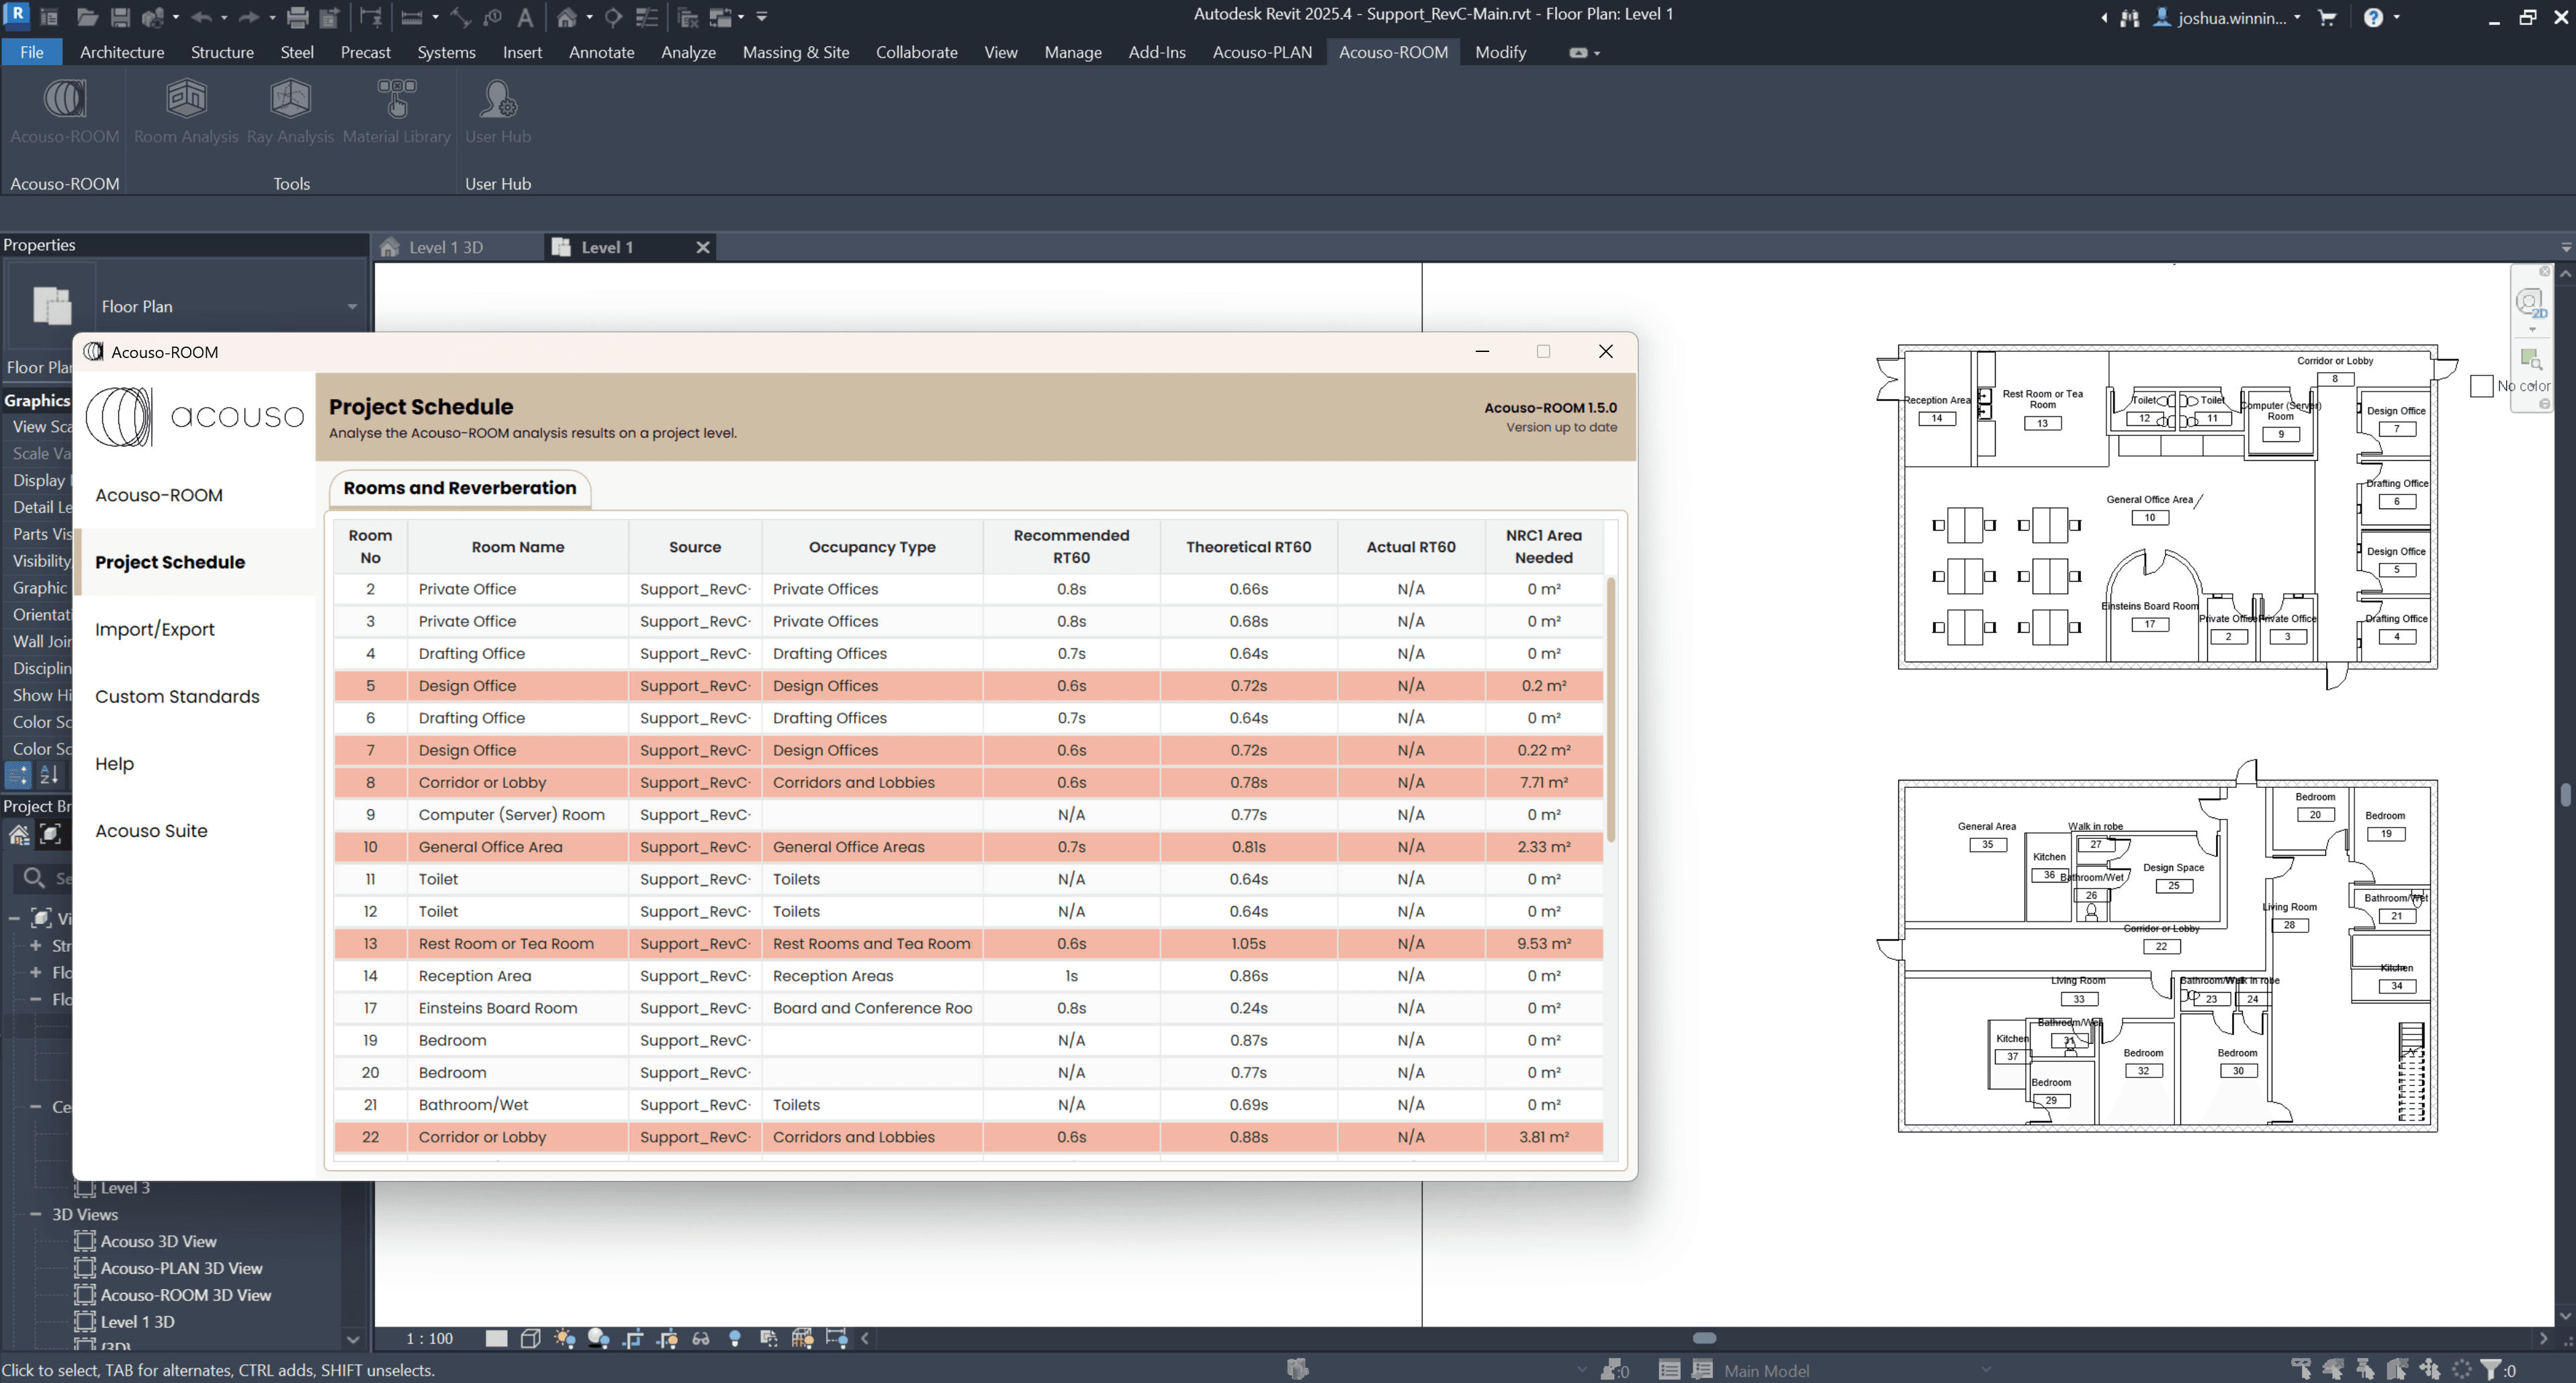
Task: Open the Switch Windows dropdown arrow
Action: click(741, 17)
